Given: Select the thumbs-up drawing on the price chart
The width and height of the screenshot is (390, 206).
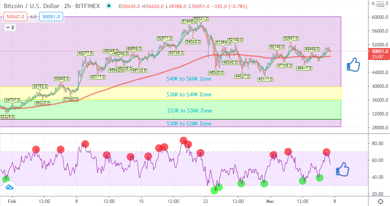Looking at the screenshot, I should coord(353,65).
